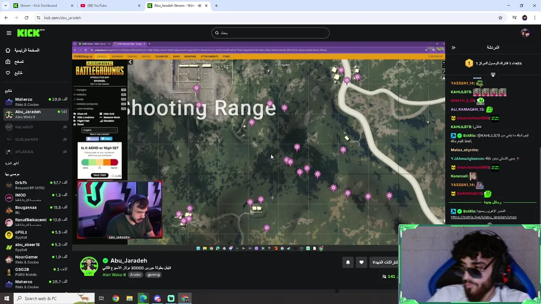Open the Erangel tab in PUBGMap
The width and height of the screenshot is (541, 304).
(102, 56)
